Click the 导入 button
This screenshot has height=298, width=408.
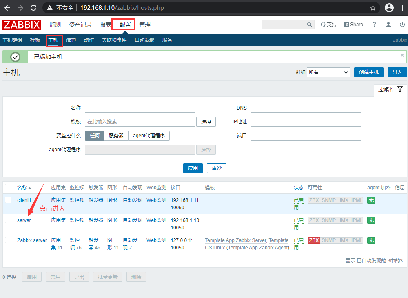[397, 72]
